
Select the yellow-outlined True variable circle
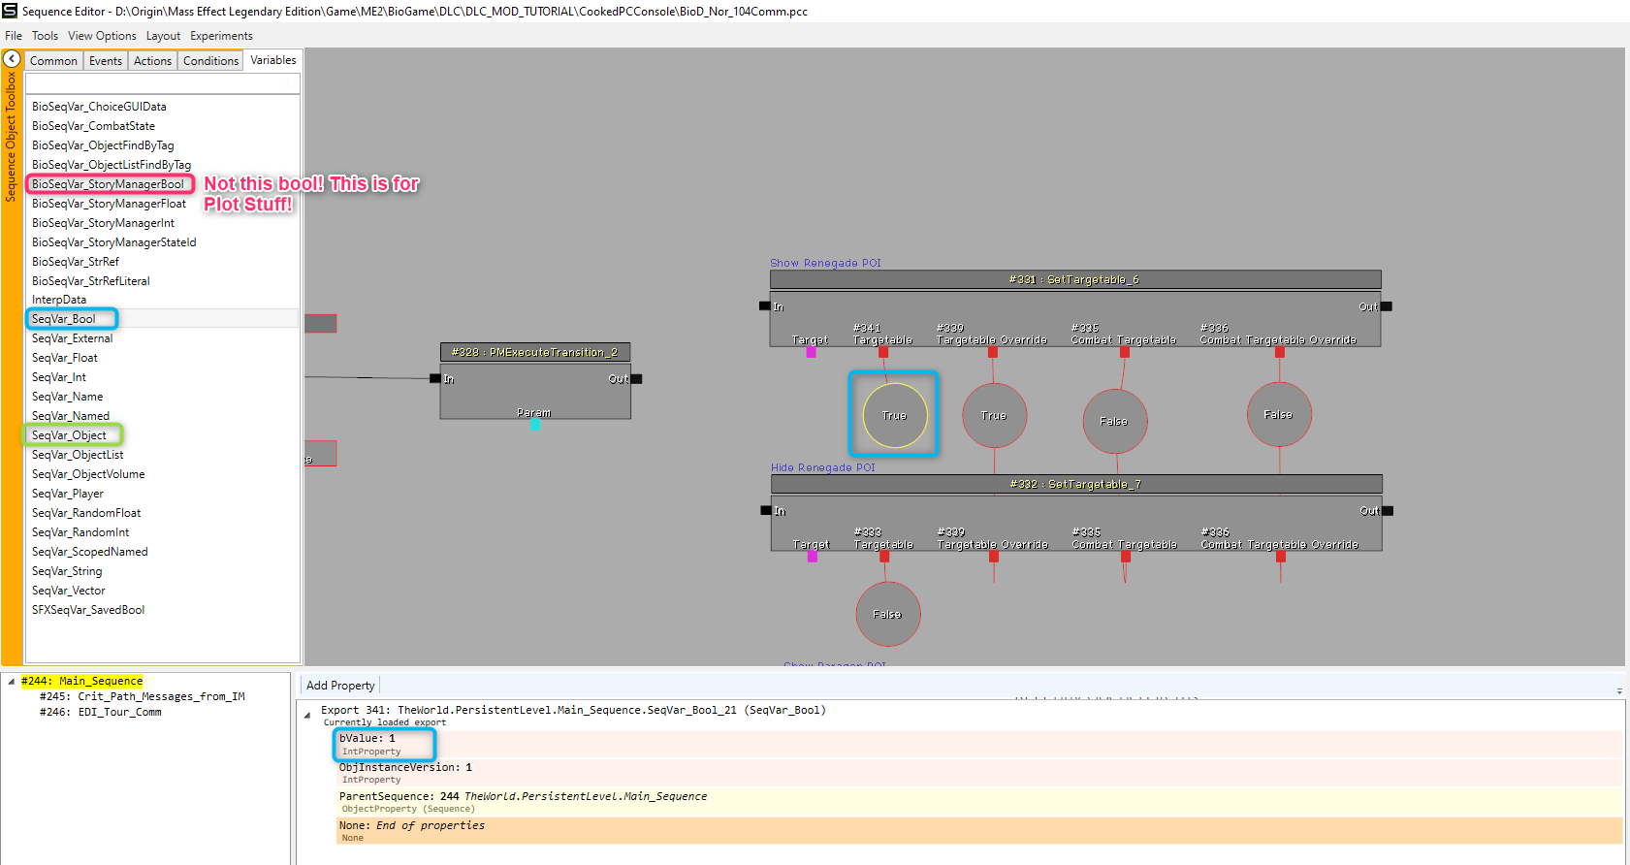click(895, 415)
